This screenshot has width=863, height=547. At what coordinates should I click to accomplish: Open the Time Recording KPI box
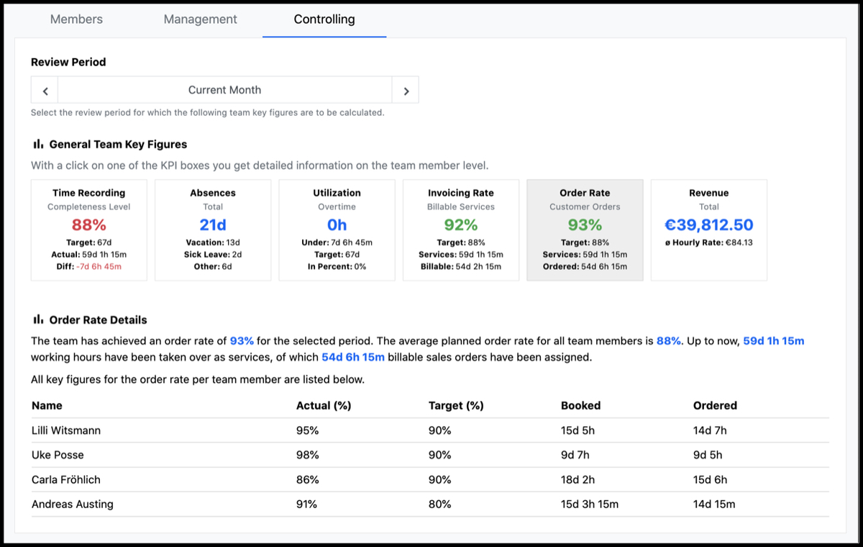[x=89, y=230]
